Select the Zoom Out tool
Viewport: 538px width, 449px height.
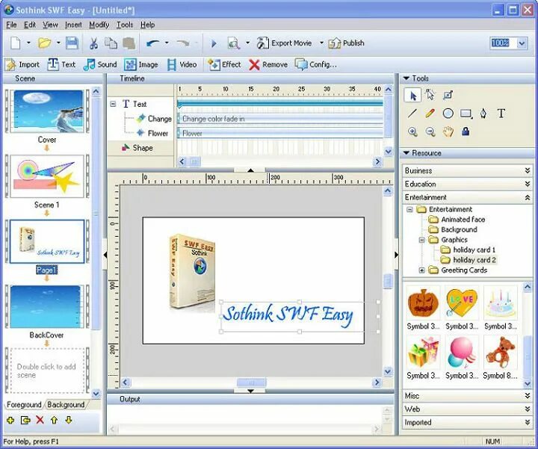(430, 131)
